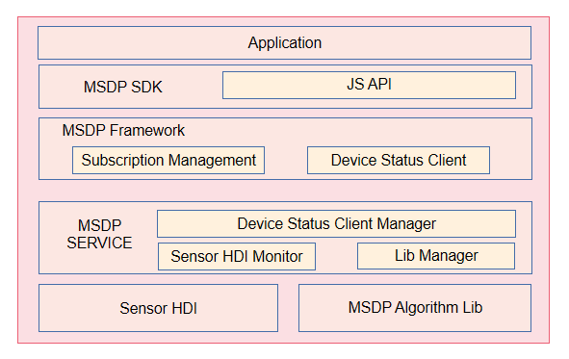569x359 pixels.
Task: Click the word Management in Subscription box
Action: tap(212, 161)
